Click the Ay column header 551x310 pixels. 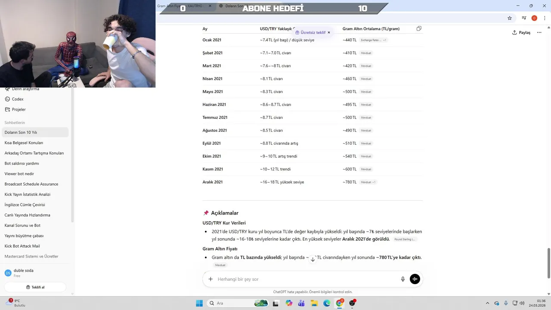(205, 29)
